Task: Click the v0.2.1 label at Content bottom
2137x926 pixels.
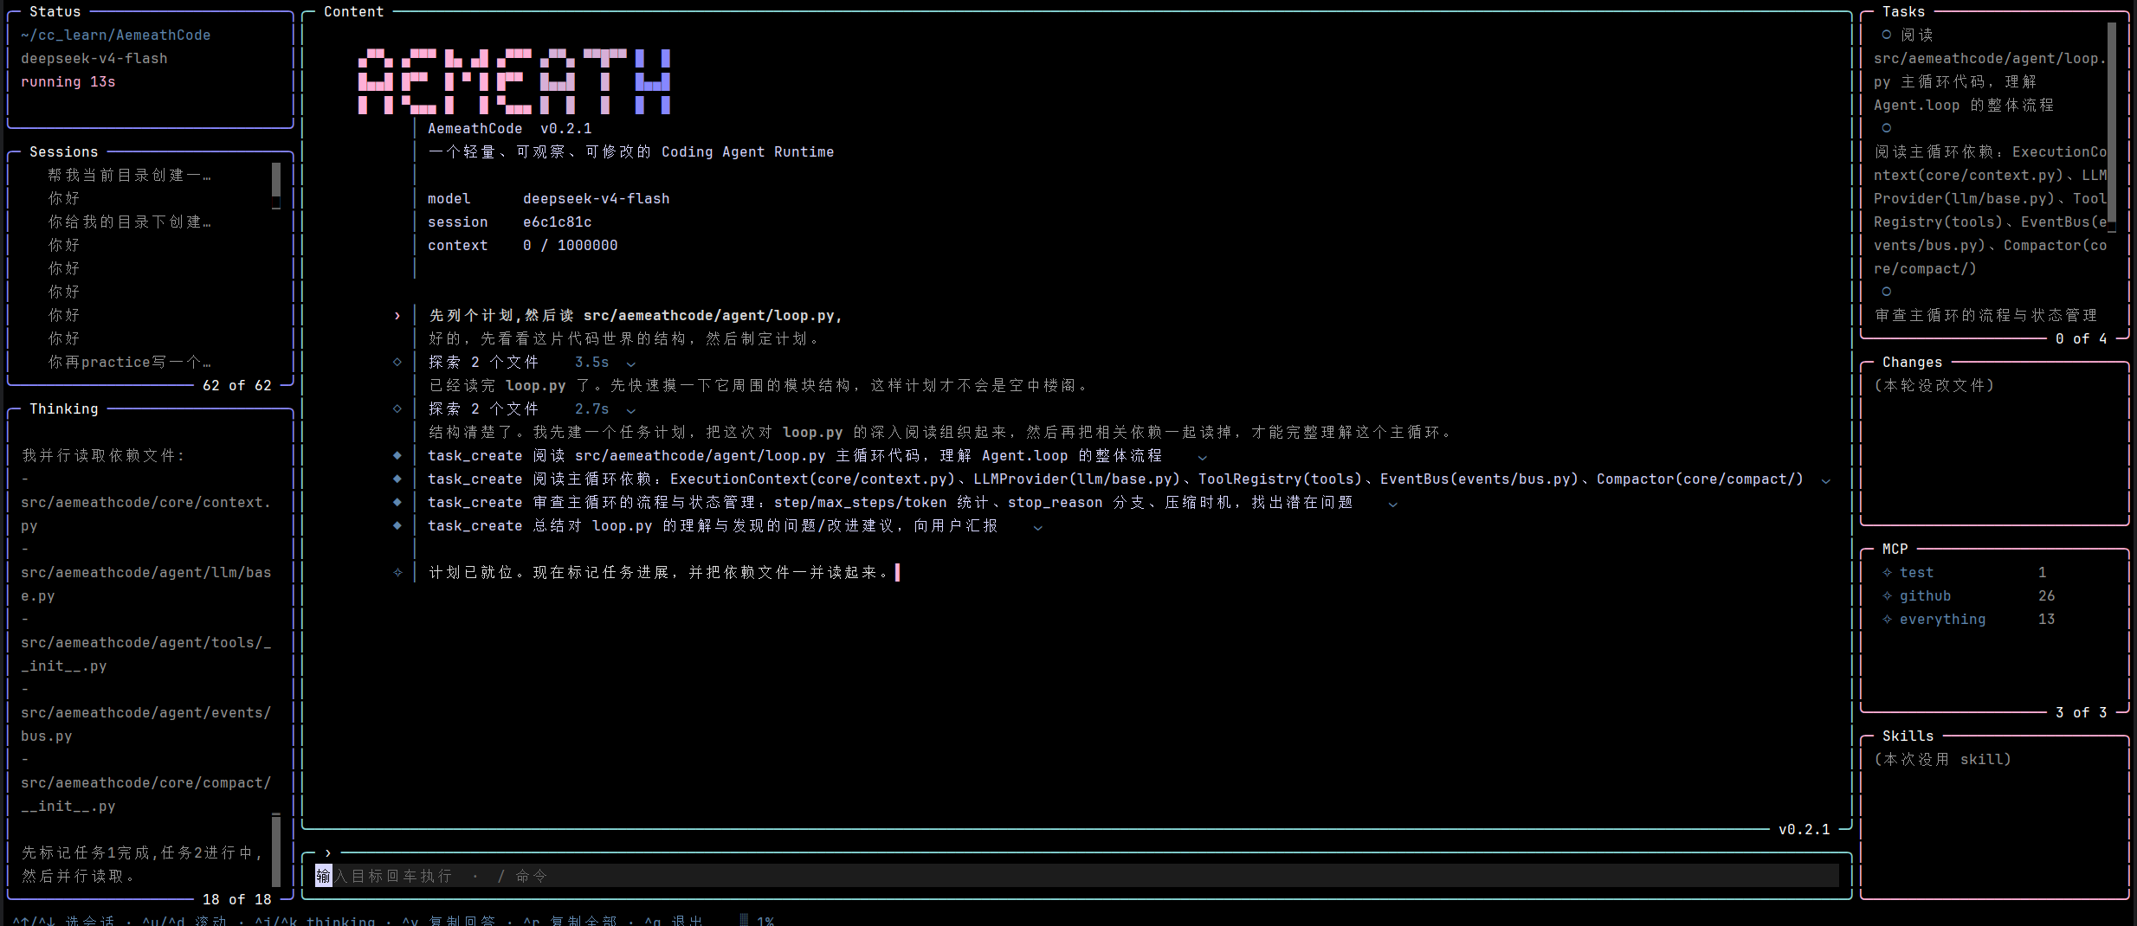Action: point(1805,830)
